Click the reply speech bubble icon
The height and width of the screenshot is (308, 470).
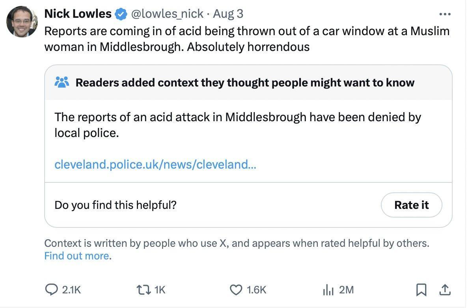51,290
